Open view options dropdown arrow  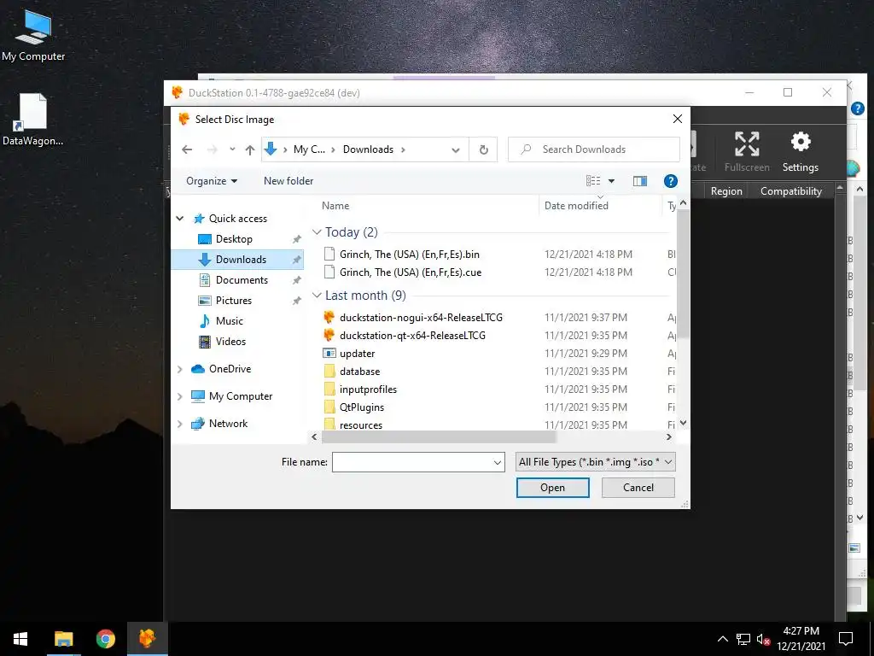(611, 181)
